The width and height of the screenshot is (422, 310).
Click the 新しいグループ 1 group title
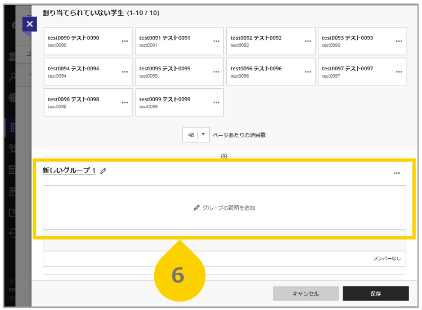[69, 170]
